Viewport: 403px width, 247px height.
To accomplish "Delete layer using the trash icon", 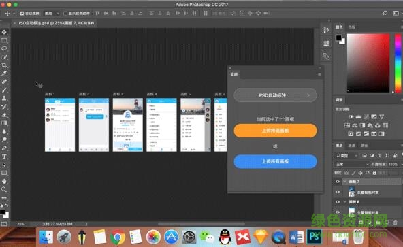I will tap(395, 223).
